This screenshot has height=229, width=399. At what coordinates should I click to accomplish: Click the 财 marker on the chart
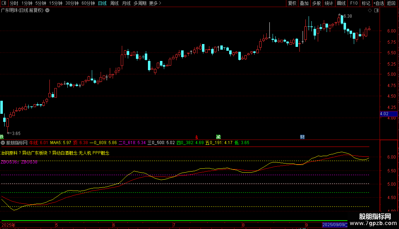coord(302,137)
